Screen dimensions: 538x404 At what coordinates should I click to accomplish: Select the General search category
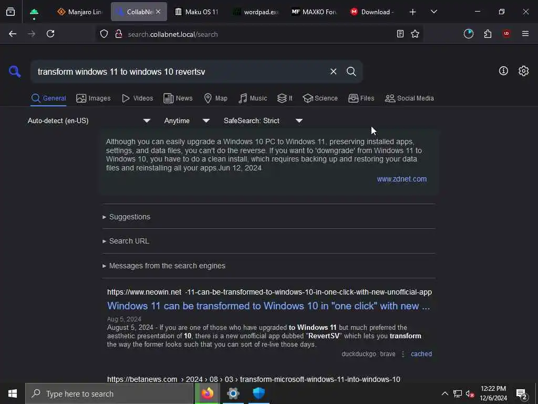pyautogui.click(x=48, y=98)
